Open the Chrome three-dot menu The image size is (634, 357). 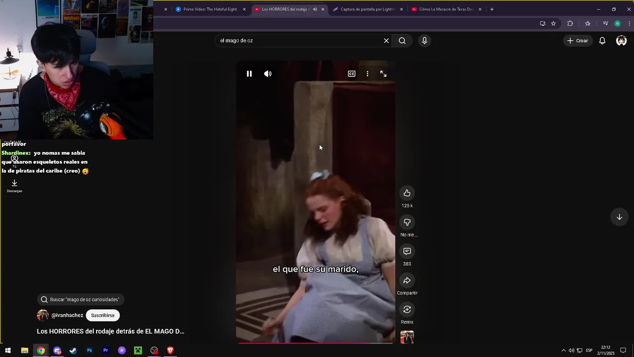pyautogui.click(x=629, y=23)
